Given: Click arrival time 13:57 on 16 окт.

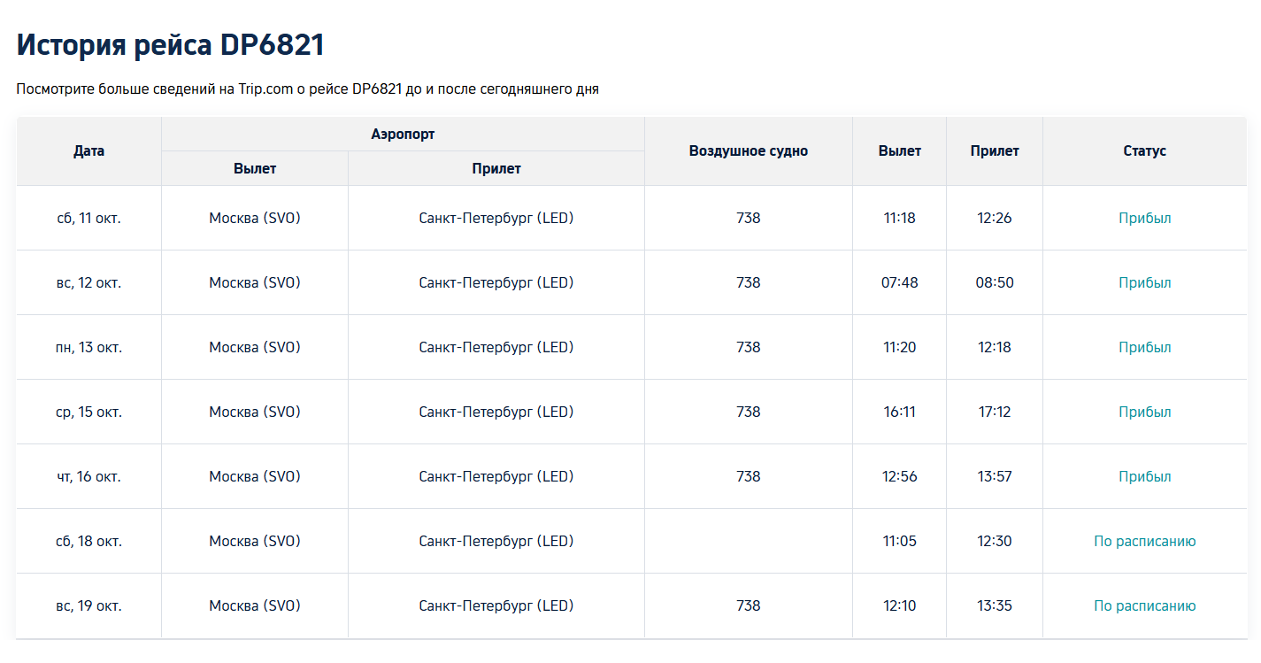Looking at the screenshot, I should (x=994, y=476).
